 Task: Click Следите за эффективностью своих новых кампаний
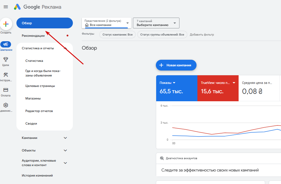(210, 170)
